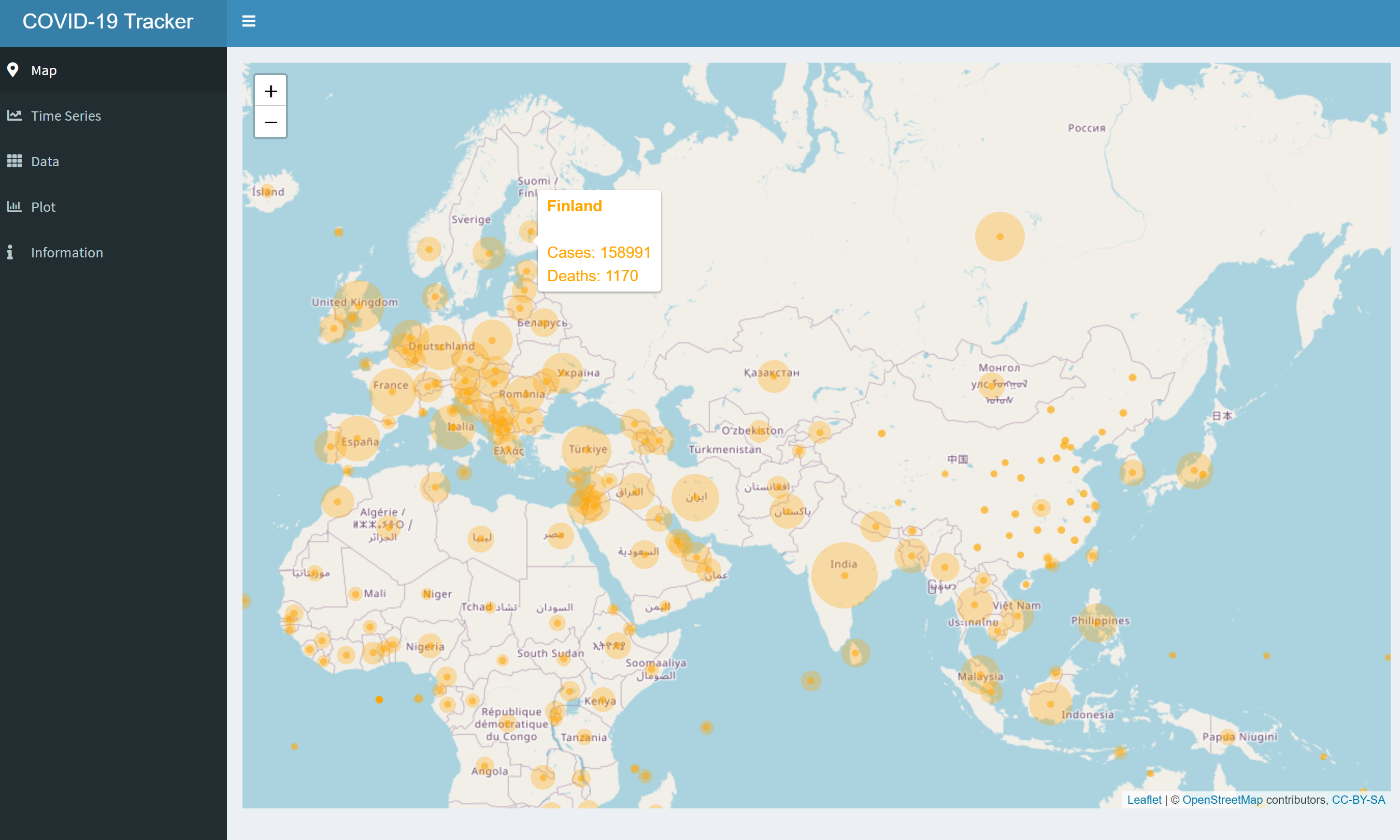Click the Kazakhstan circle marker
Screen dimensions: 1400x840
774,376
